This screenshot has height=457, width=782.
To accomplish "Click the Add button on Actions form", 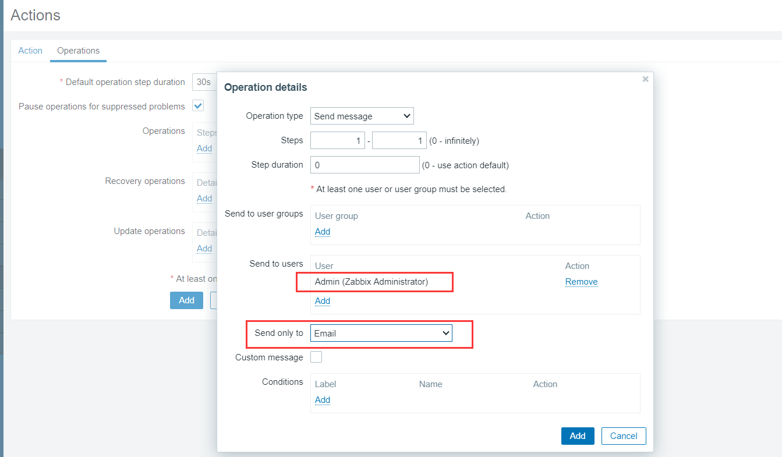I will click(x=186, y=300).
